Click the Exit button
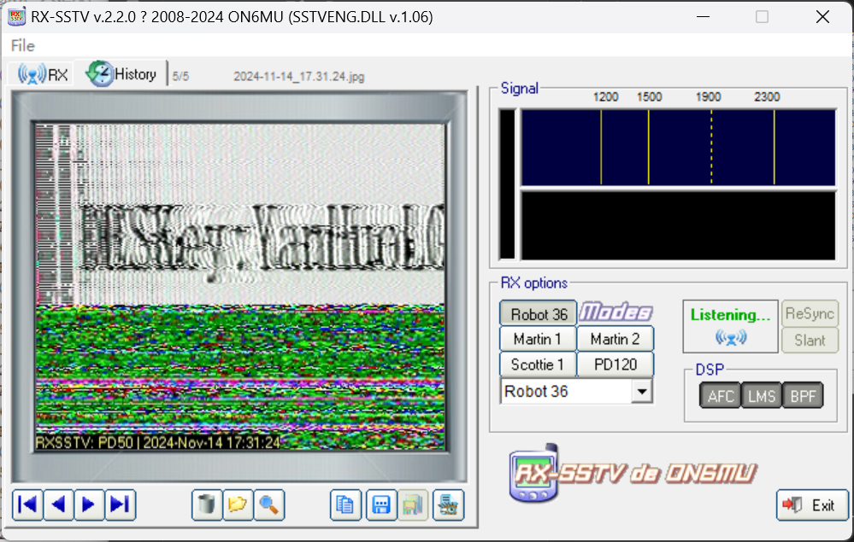The height and width of the screenshot is (542, 854). tap(812, 505)
